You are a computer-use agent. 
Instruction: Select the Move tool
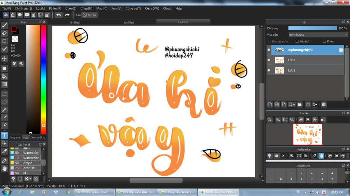click(4, 59)
